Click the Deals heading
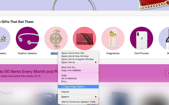This screenshot has height=105, width=169. [6, 93]
